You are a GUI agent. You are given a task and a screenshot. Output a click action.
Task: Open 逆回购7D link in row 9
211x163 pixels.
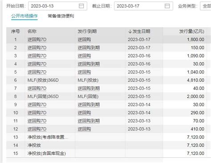click(37, 105)
